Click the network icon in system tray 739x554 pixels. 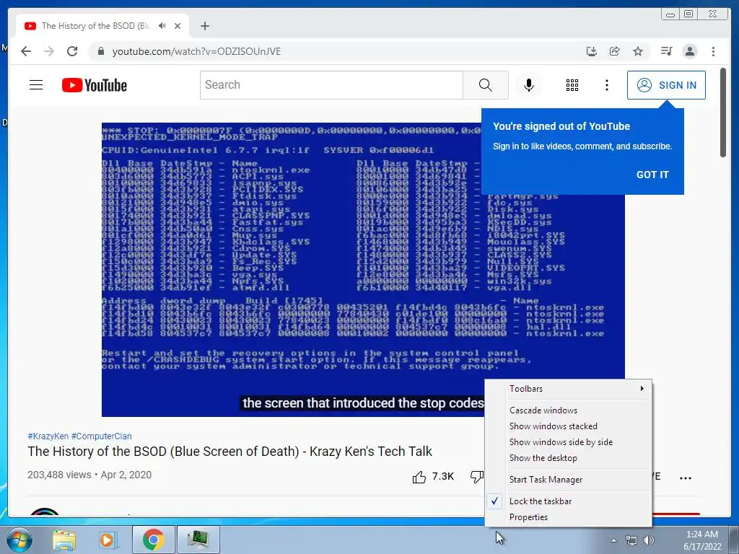[631, 540]
